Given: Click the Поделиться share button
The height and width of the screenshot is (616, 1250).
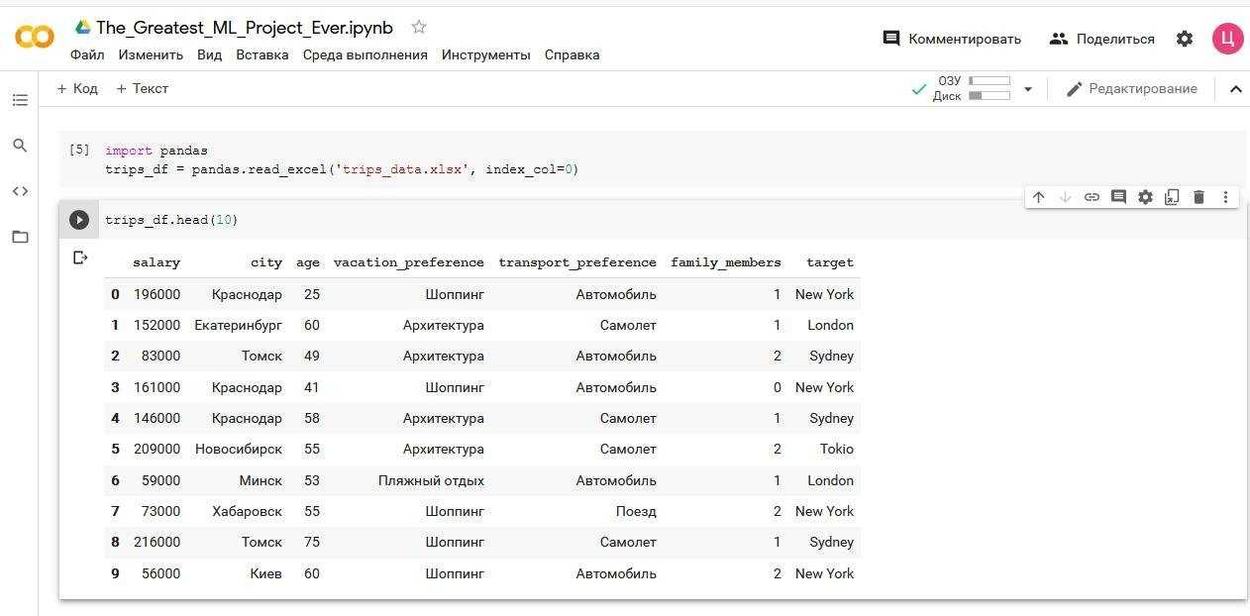Looking at the screenshot, I should click(1101, 39).
